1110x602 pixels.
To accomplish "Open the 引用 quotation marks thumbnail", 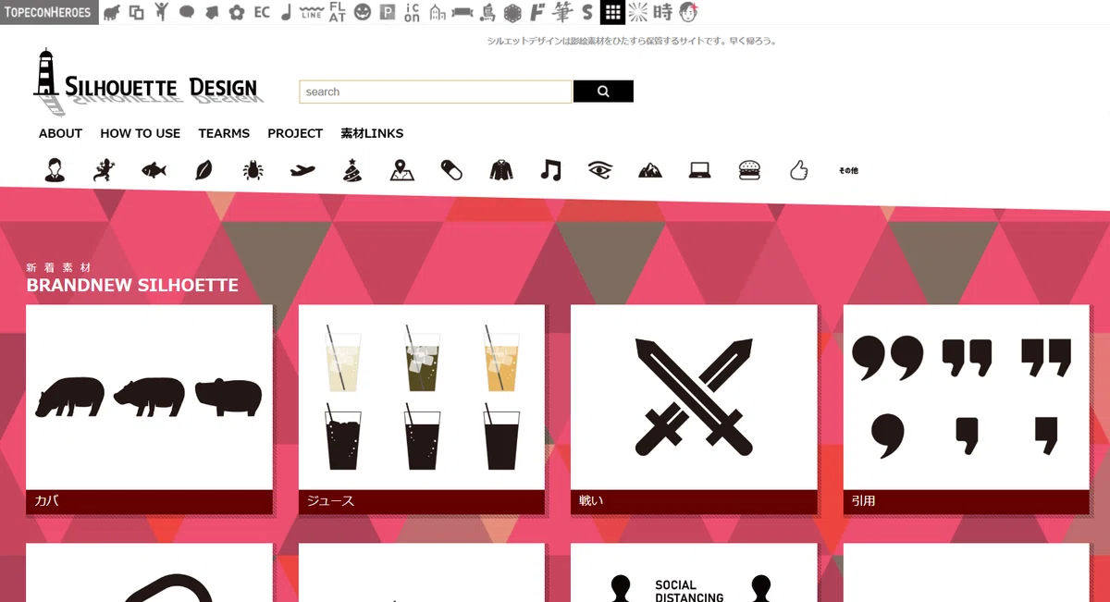I will coord(967,397).
